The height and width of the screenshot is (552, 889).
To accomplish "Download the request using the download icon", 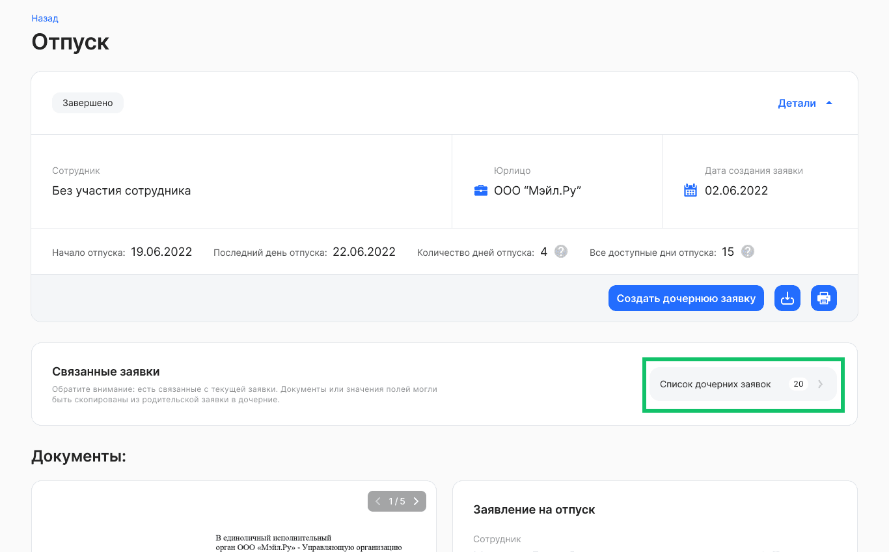I will (x=787, y=298).
